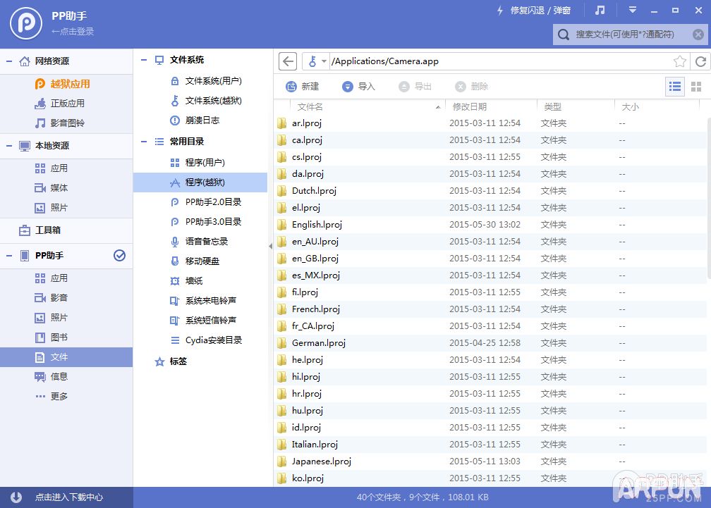The image size is (711, 508).
Task: Switch to detailed list view
Action: tap(674, 86)
